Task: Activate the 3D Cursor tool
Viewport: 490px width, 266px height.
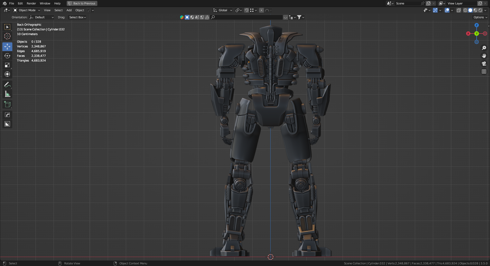Action: (x=7, y=36)
